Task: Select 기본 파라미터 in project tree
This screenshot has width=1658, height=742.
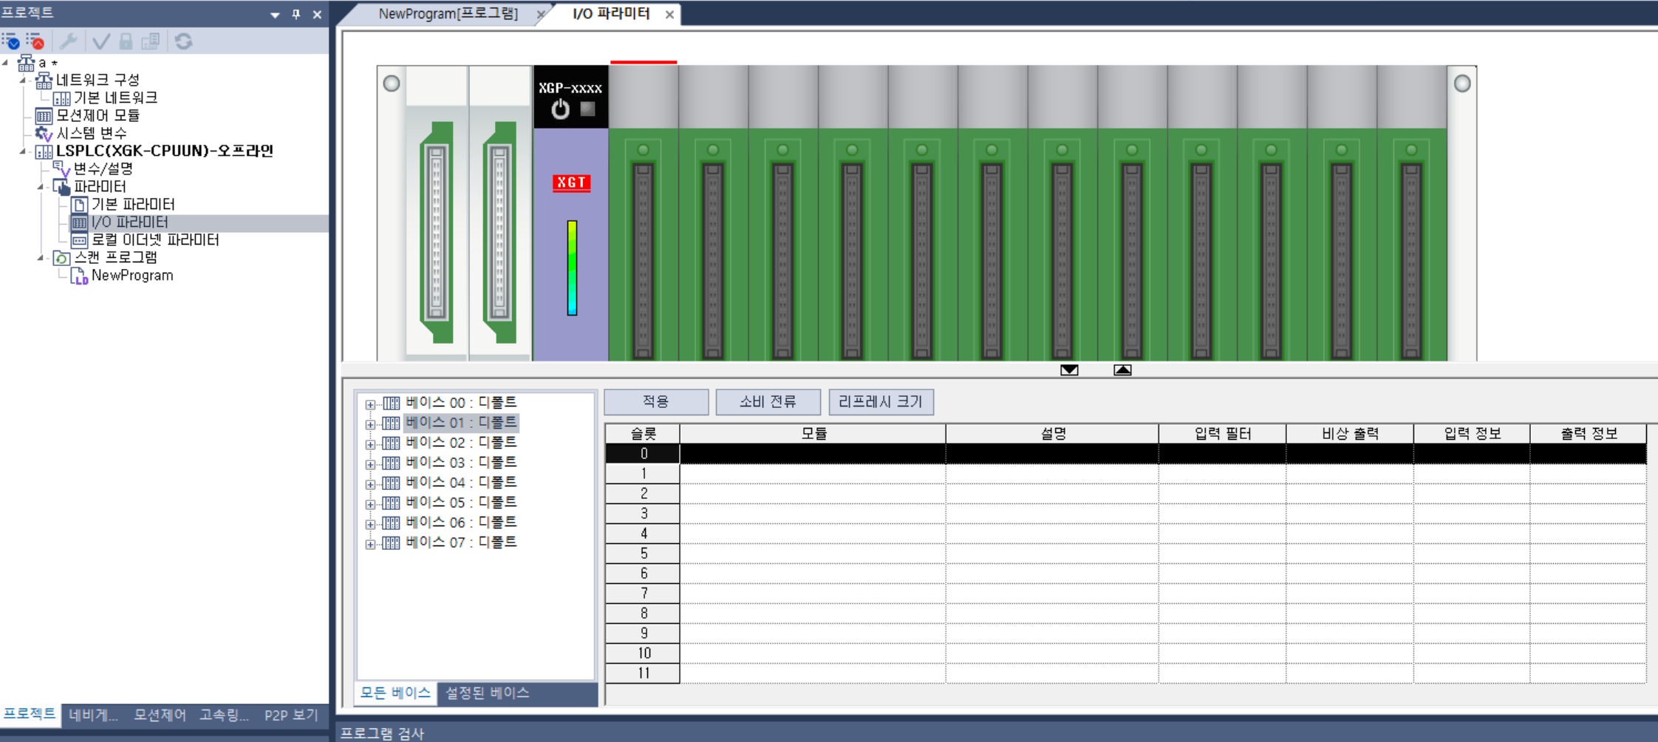Action: tap(133, 205)
